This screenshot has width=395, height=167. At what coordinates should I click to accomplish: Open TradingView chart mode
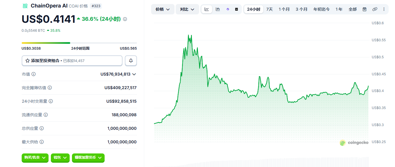point(237,9)
